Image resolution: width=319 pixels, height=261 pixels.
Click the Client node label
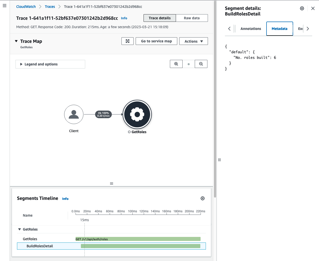point(74,131)
